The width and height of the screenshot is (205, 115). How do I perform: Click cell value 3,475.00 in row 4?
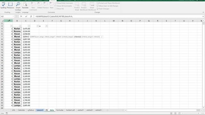tap(26, 28)
